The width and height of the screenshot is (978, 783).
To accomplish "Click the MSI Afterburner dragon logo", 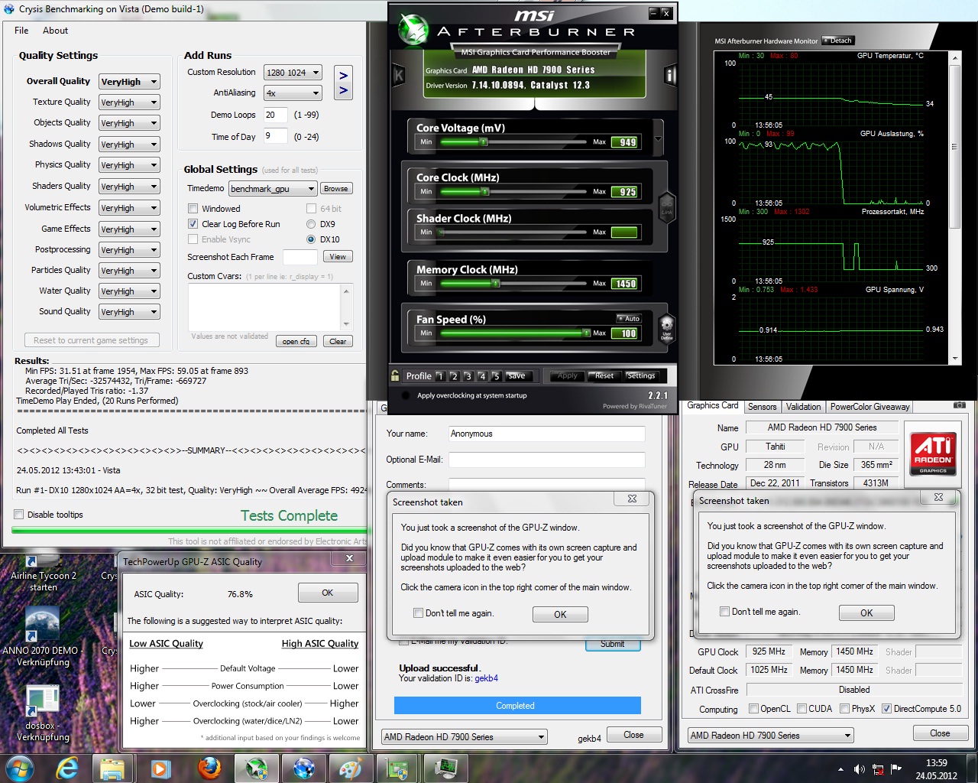I will coord(413,31).
